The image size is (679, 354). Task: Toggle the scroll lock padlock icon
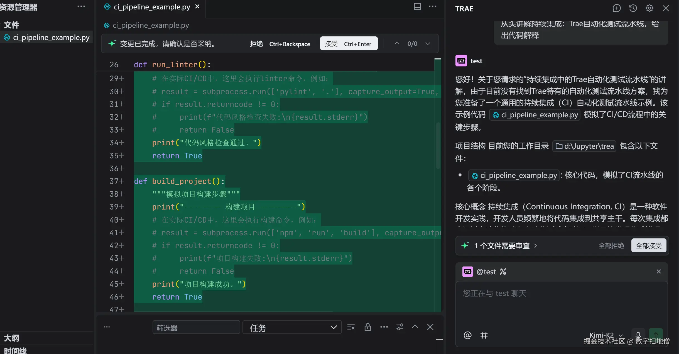coord(367,327)
